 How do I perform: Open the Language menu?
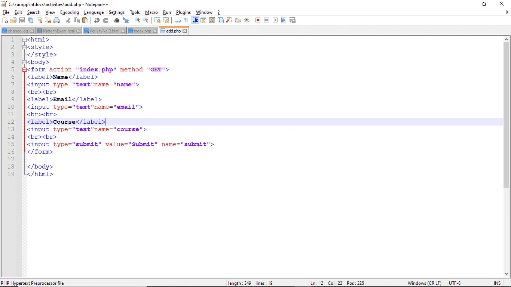(x=94, y=12)
